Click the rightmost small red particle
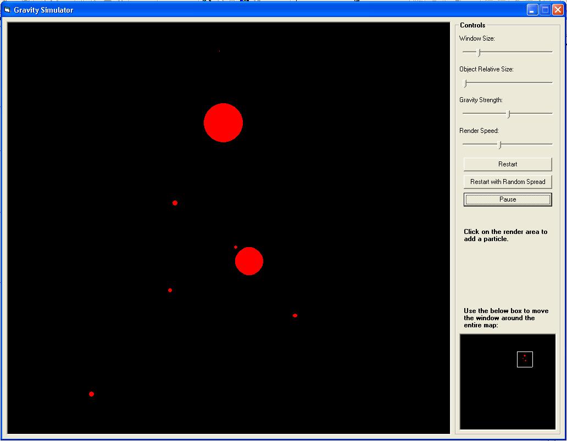567x441 pixels. coord(295,315)
